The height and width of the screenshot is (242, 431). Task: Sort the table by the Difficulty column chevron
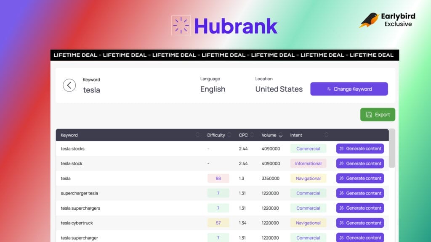(230, 135)
